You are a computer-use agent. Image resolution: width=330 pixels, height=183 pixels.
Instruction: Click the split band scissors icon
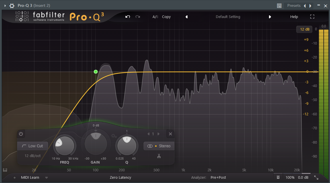click(159, 156)
